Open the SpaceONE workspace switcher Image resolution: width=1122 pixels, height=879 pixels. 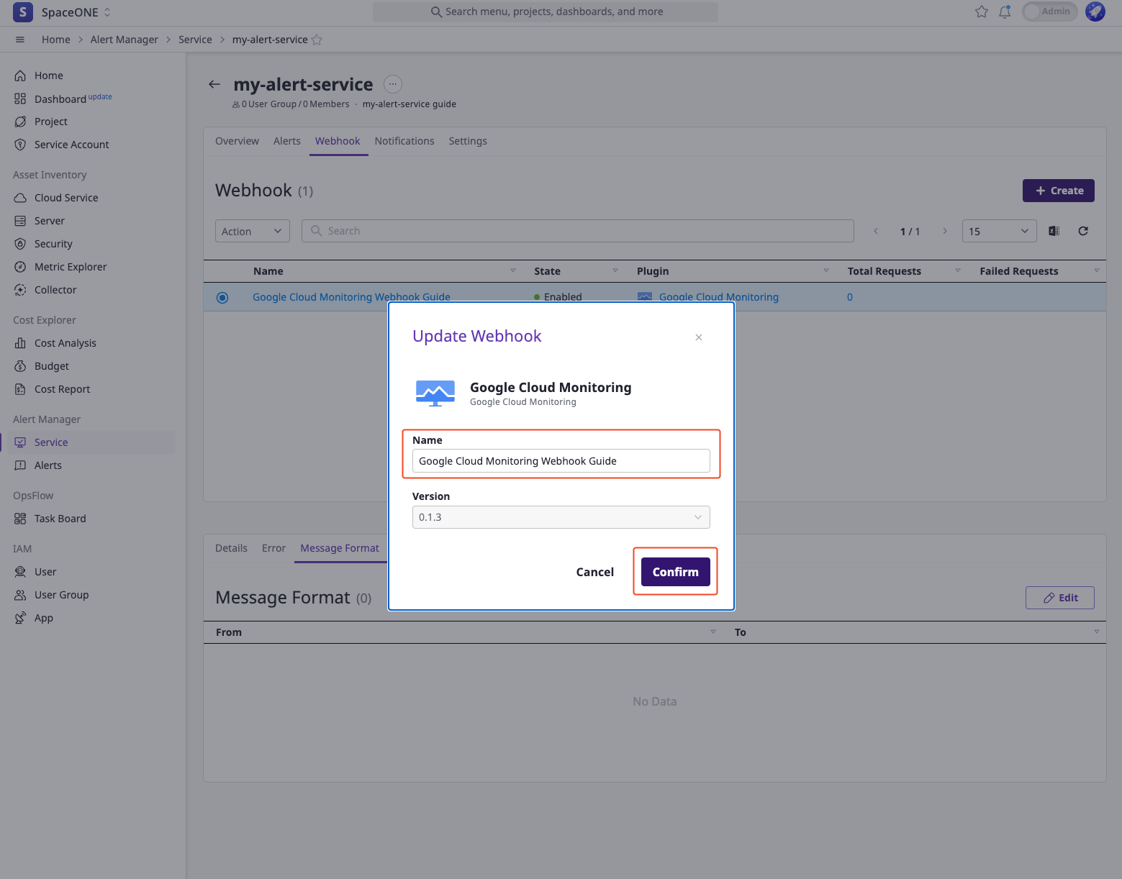[76, 12]
